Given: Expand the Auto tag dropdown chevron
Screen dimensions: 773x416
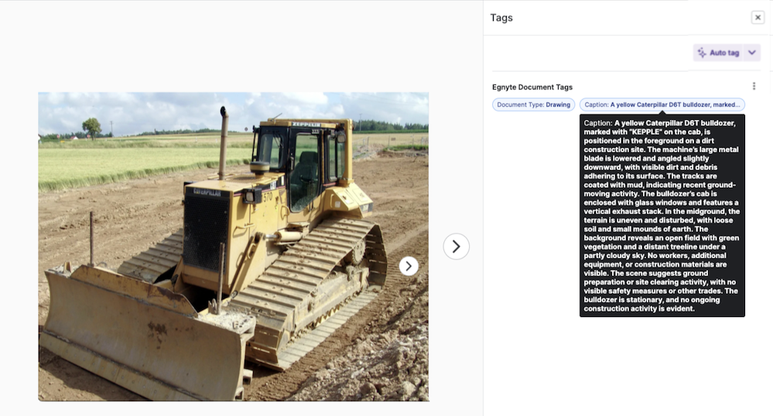Looking at the screenshot, I should pos(752,53).
